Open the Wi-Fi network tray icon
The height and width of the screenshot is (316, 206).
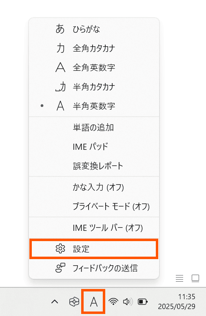pyautogui.click(x=113, y=302)
